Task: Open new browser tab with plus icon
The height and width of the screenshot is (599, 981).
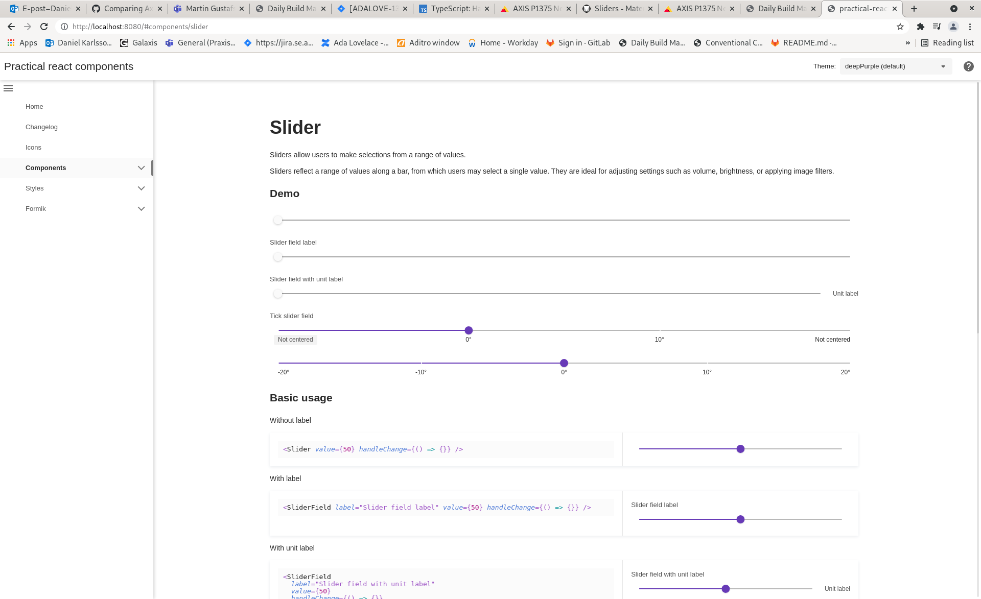Action: [x=914, y=9]
